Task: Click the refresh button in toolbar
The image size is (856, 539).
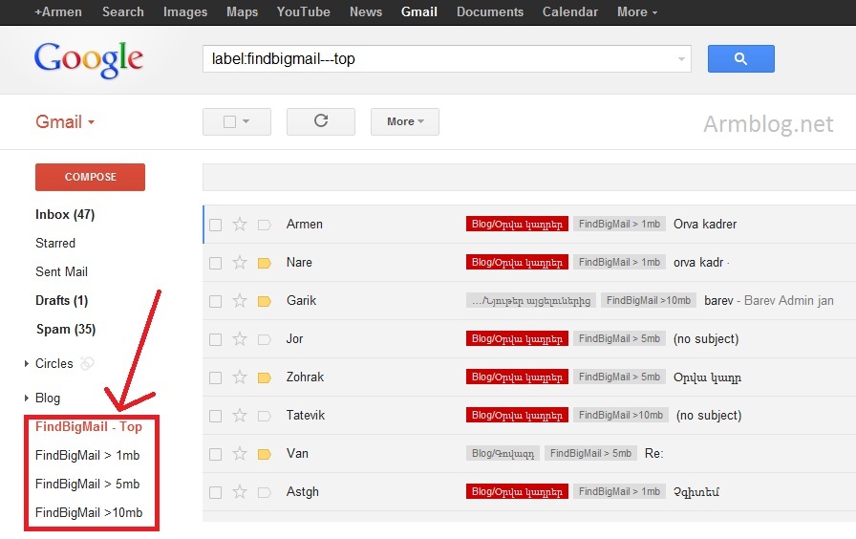Action: pos(321,121)
